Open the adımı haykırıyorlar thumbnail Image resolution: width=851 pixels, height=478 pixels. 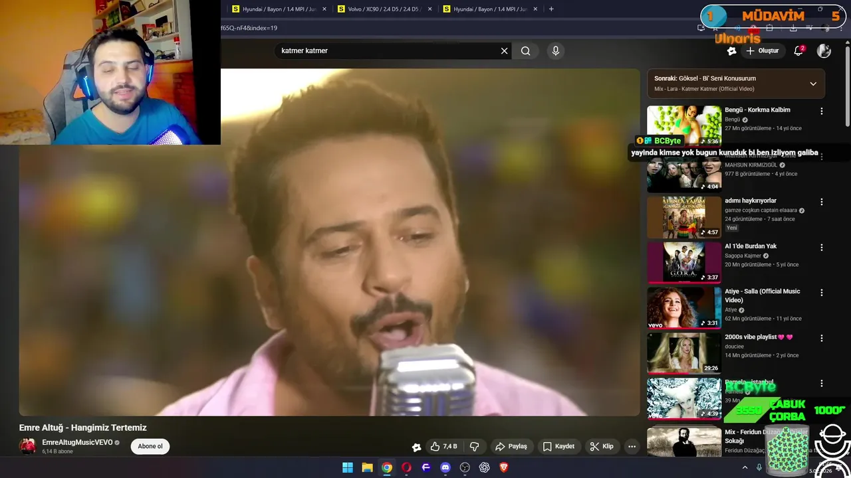pyautogui.click(x=684, y=216)
